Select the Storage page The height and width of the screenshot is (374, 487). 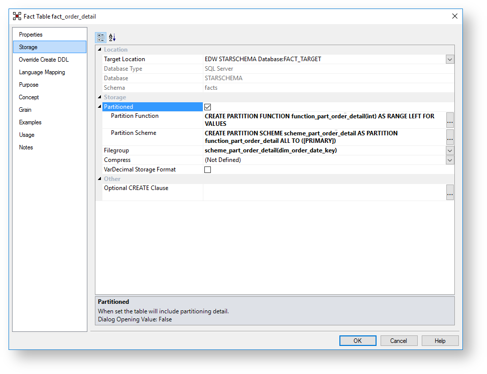point(50,47)
